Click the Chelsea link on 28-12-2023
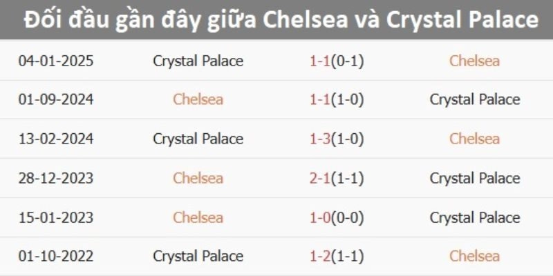The width and height of the screenshot is (553, 276). pyautogui.click(x=198, y=178)
